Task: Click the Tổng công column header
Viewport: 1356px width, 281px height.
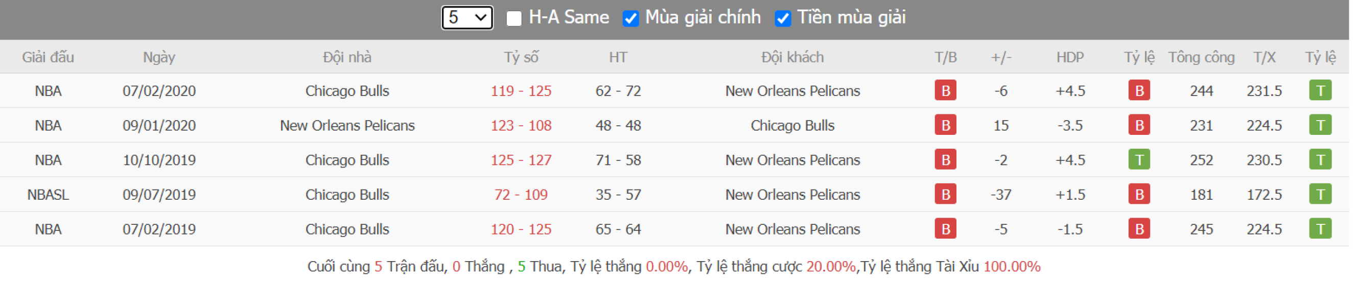Action: [x=1201, y=57]
